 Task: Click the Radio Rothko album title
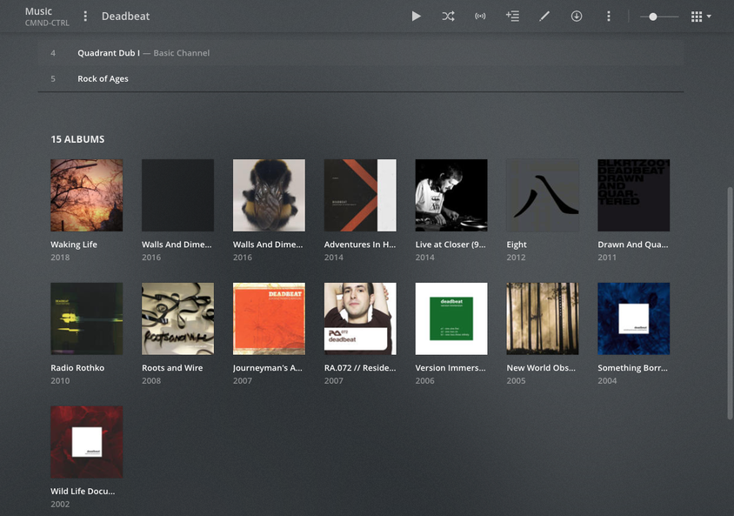tap(77, 368)
